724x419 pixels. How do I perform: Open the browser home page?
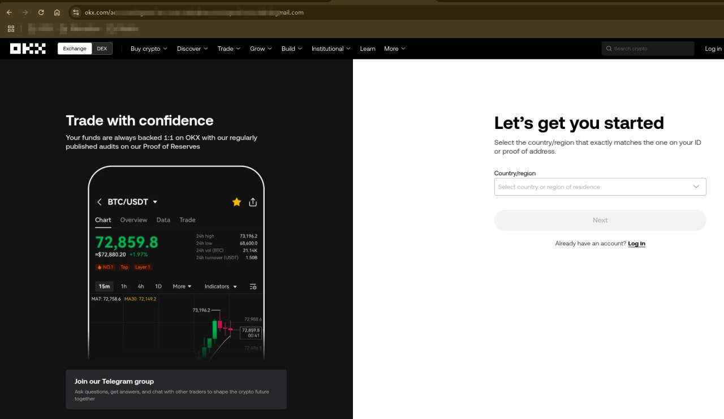coord(57,12)
